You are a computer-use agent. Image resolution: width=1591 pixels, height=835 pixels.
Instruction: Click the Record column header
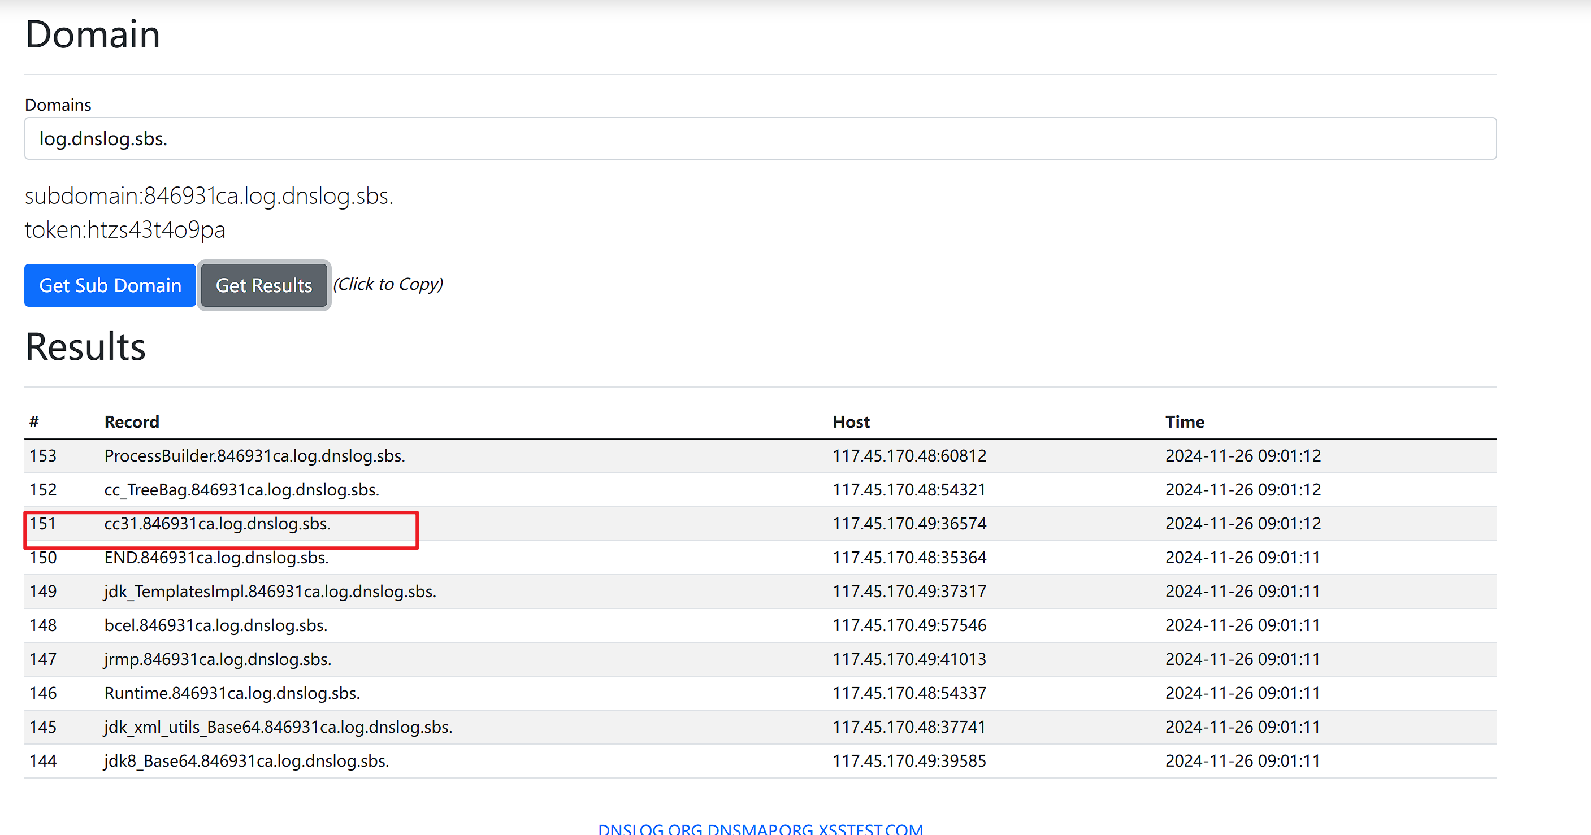132,421
